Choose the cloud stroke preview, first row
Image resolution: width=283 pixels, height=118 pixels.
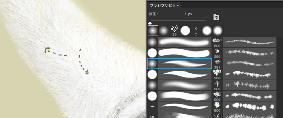[x=250, y=42]
